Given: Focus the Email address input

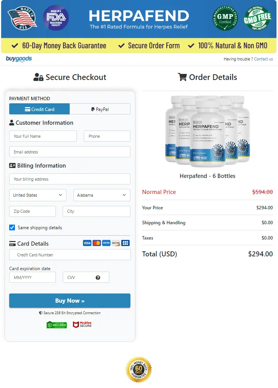Looking at the screenshot, I should 70,152.
